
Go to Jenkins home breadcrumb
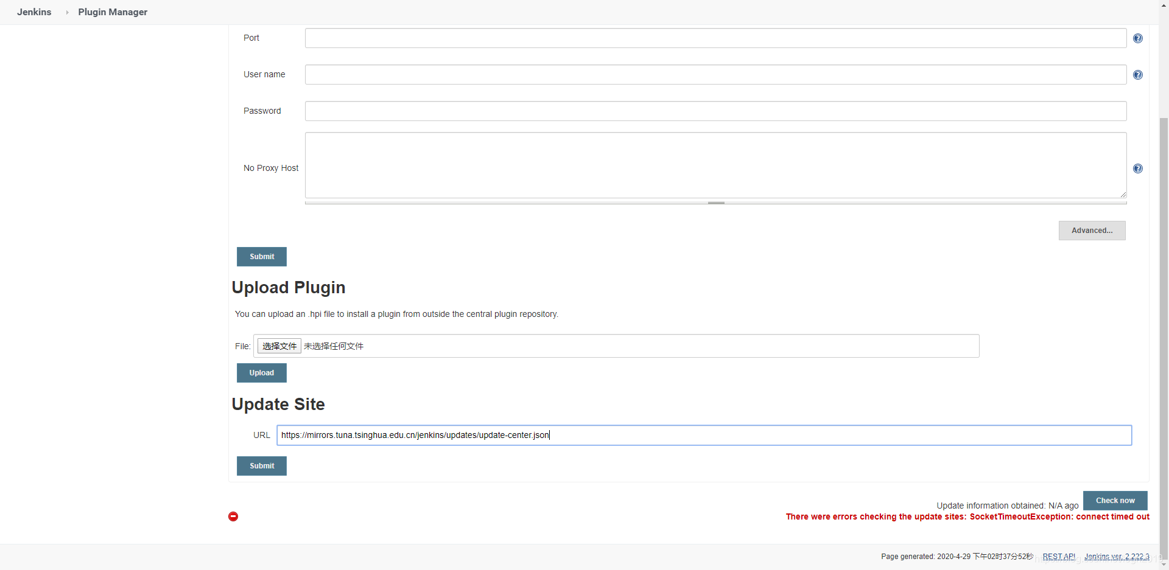click(34, 12)
